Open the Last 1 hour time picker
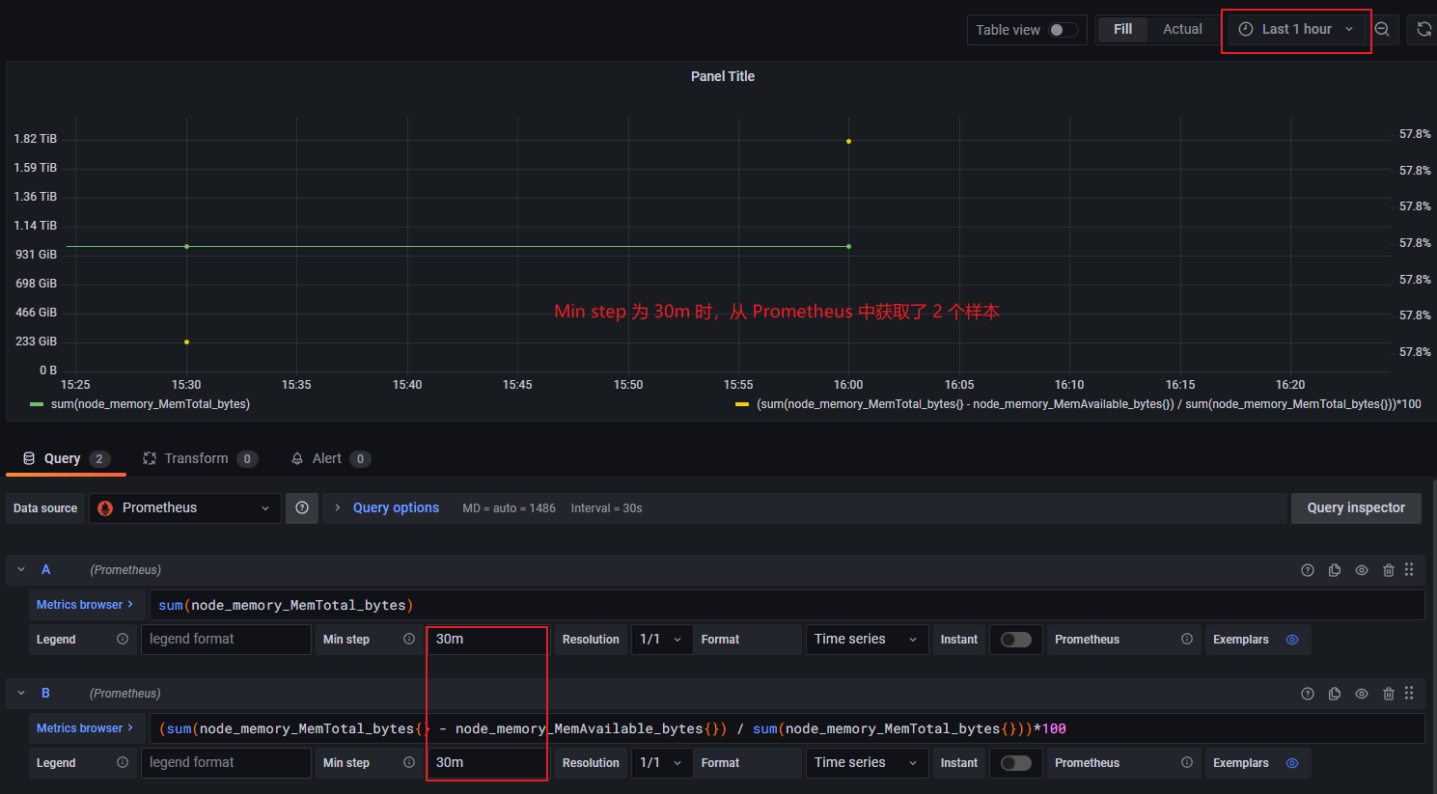1437x794 pixels. pos(1296,29)
